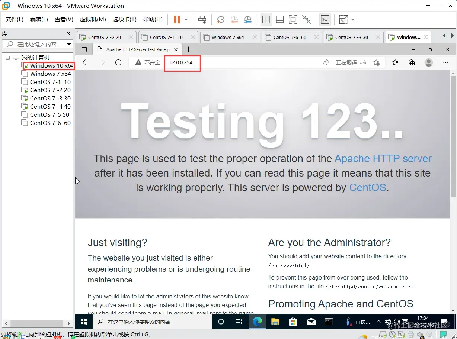Screen dimensions: 457x339
Task: Toggle the thumbnail bar view icon
Action: coord(280,19)
